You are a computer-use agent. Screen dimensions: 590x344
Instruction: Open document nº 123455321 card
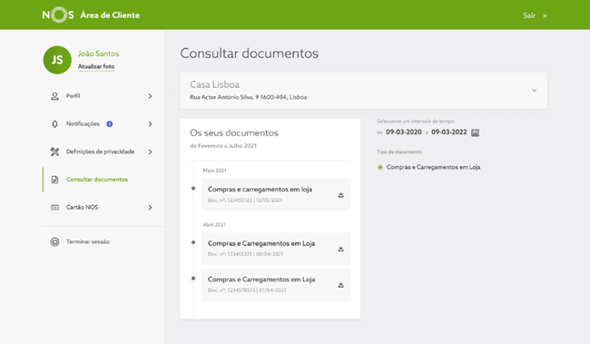pos(276,249)
